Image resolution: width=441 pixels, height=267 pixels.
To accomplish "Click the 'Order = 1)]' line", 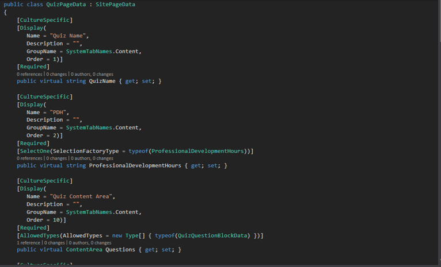I will tap(44, 59).
